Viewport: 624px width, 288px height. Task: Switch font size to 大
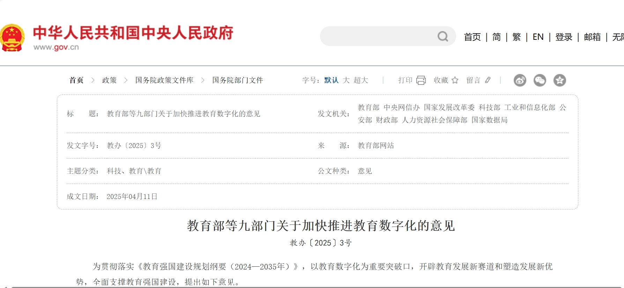pos(346,80)
